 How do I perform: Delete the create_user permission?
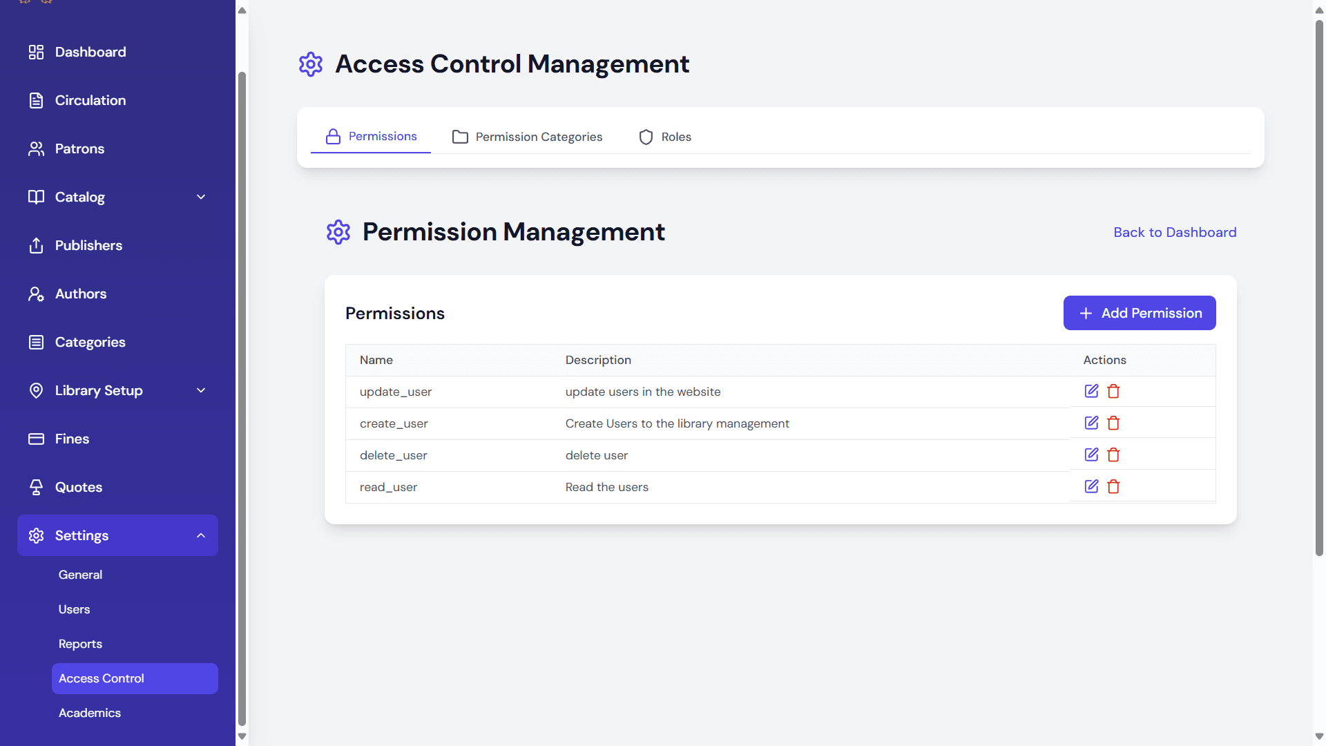click(1113, 423)
